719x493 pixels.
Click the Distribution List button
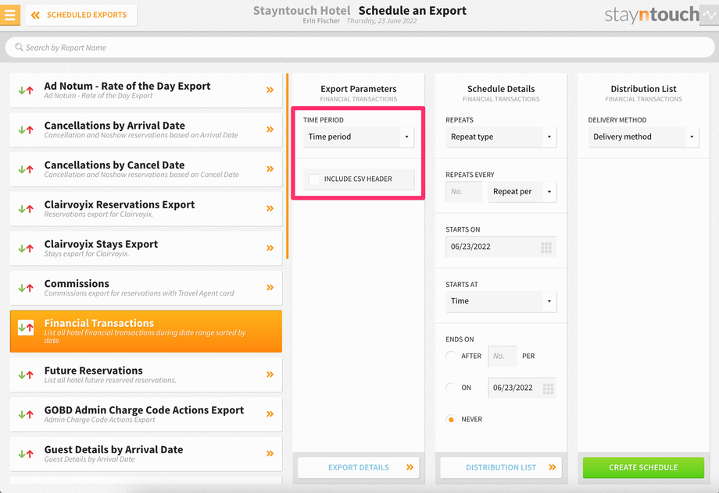(x=501, y=467)
